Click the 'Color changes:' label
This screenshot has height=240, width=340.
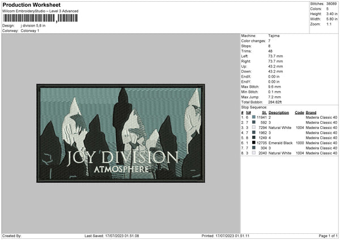pos(253,41)
